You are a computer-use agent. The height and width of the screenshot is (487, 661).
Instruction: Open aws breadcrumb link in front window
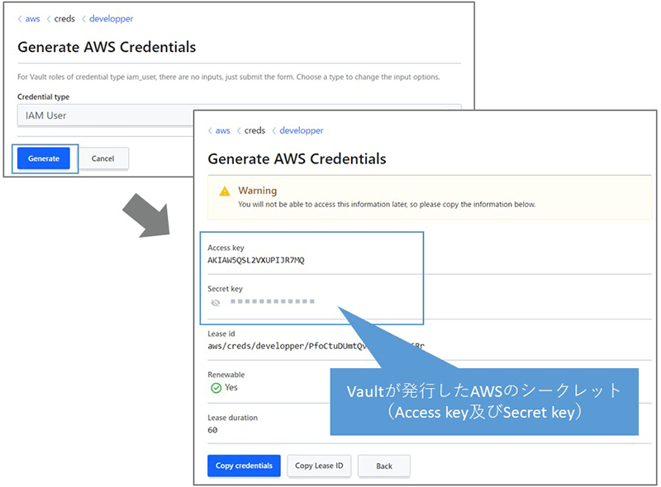point(222,130)
